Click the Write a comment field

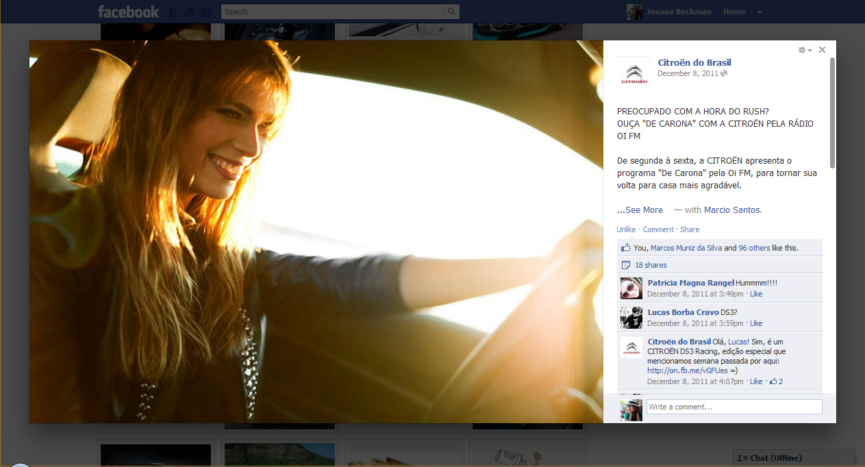click(734, 407)
